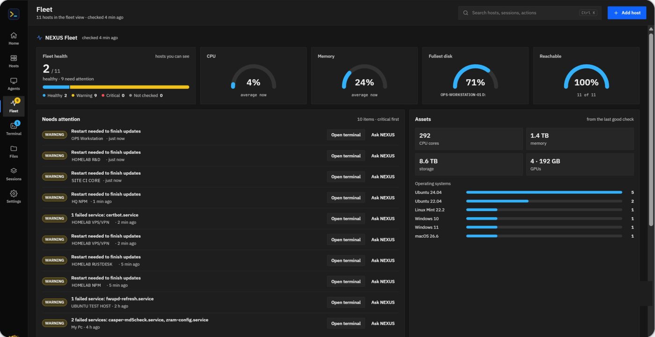Click the Ubuntu 24.04 OS bar
655x337 pixels.
[x=544, y=192]
